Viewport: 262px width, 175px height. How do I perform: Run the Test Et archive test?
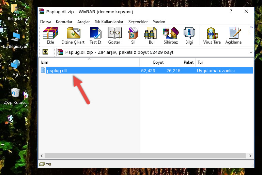95,35
